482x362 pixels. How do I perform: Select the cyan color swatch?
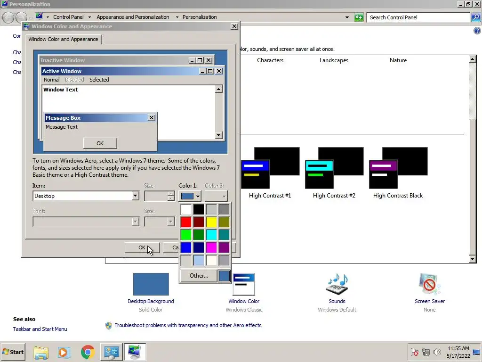pos(211,235)
